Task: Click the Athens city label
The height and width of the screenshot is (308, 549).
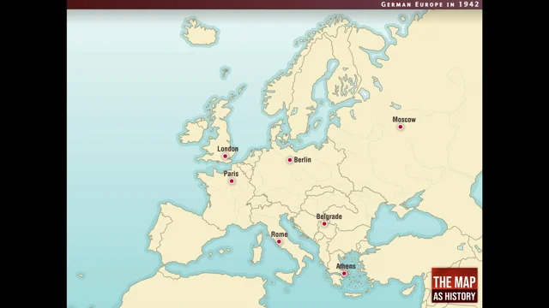Action: click(346, 266)
